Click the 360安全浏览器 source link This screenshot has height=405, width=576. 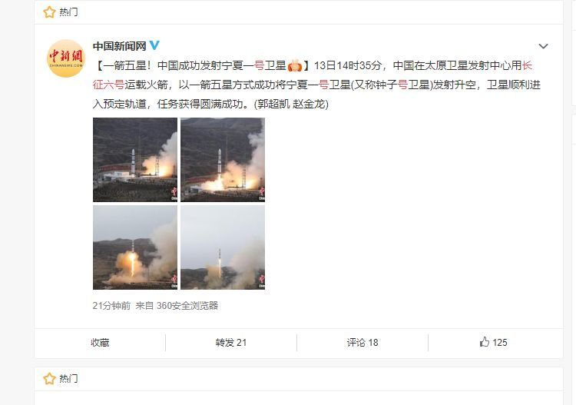[187, 305]
